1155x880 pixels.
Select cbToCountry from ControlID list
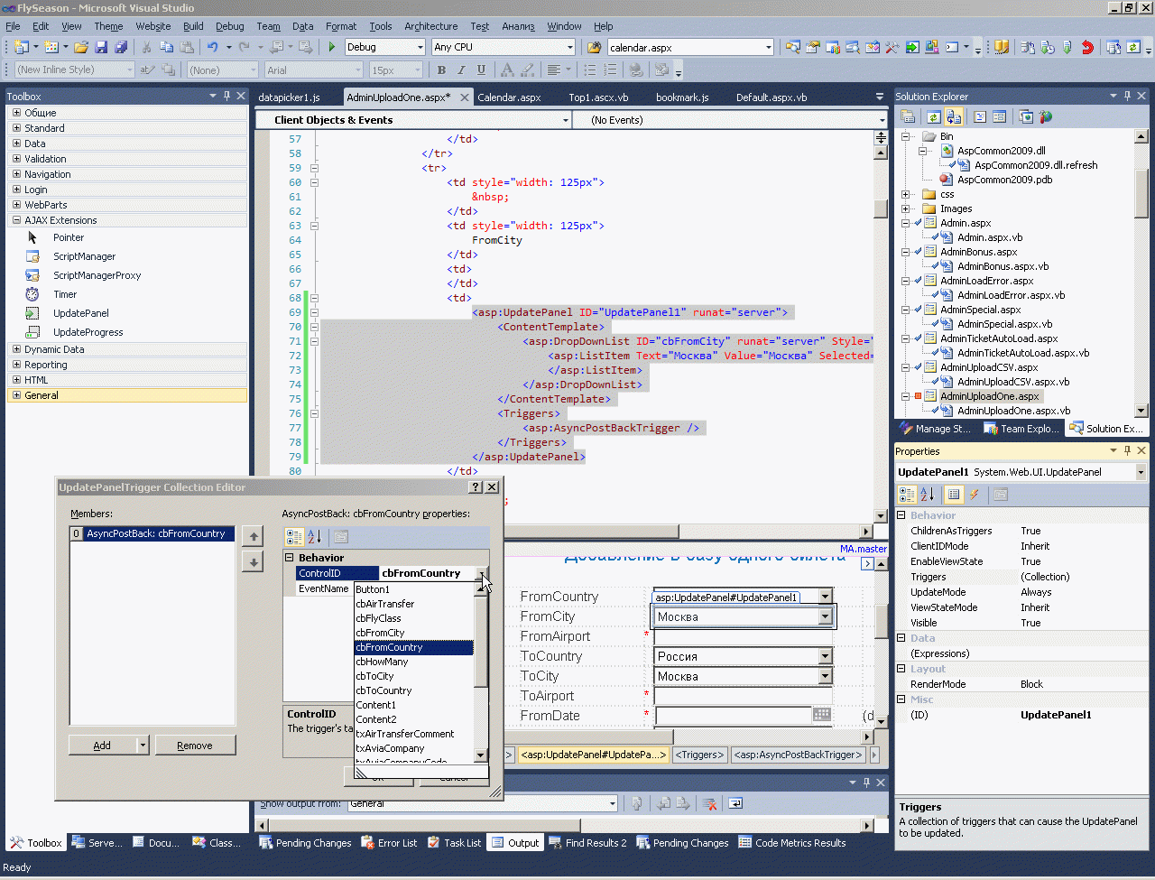click(383, 690)
